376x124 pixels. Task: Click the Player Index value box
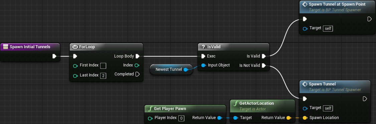[182, 118]
